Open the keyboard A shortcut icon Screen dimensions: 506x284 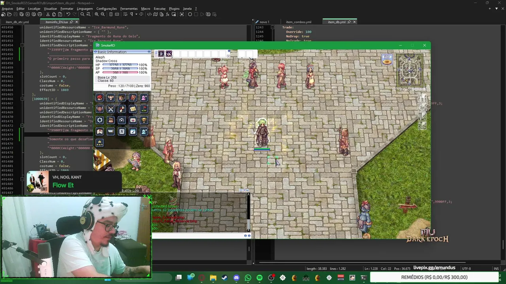click(122, 131)
